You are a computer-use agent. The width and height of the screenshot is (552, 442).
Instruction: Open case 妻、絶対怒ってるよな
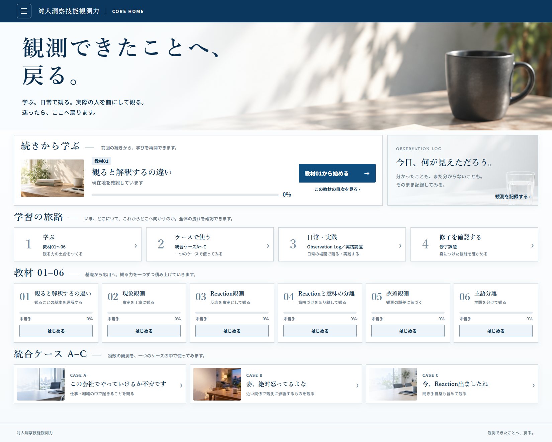276,384
